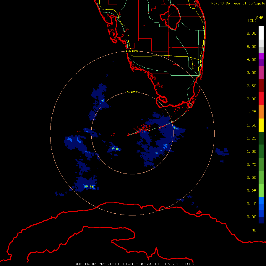The width and height of the screenshot is (266, 266).
Task: Click ONE HOUR PRECIPITATION in the caption
Action: point(104,264)
